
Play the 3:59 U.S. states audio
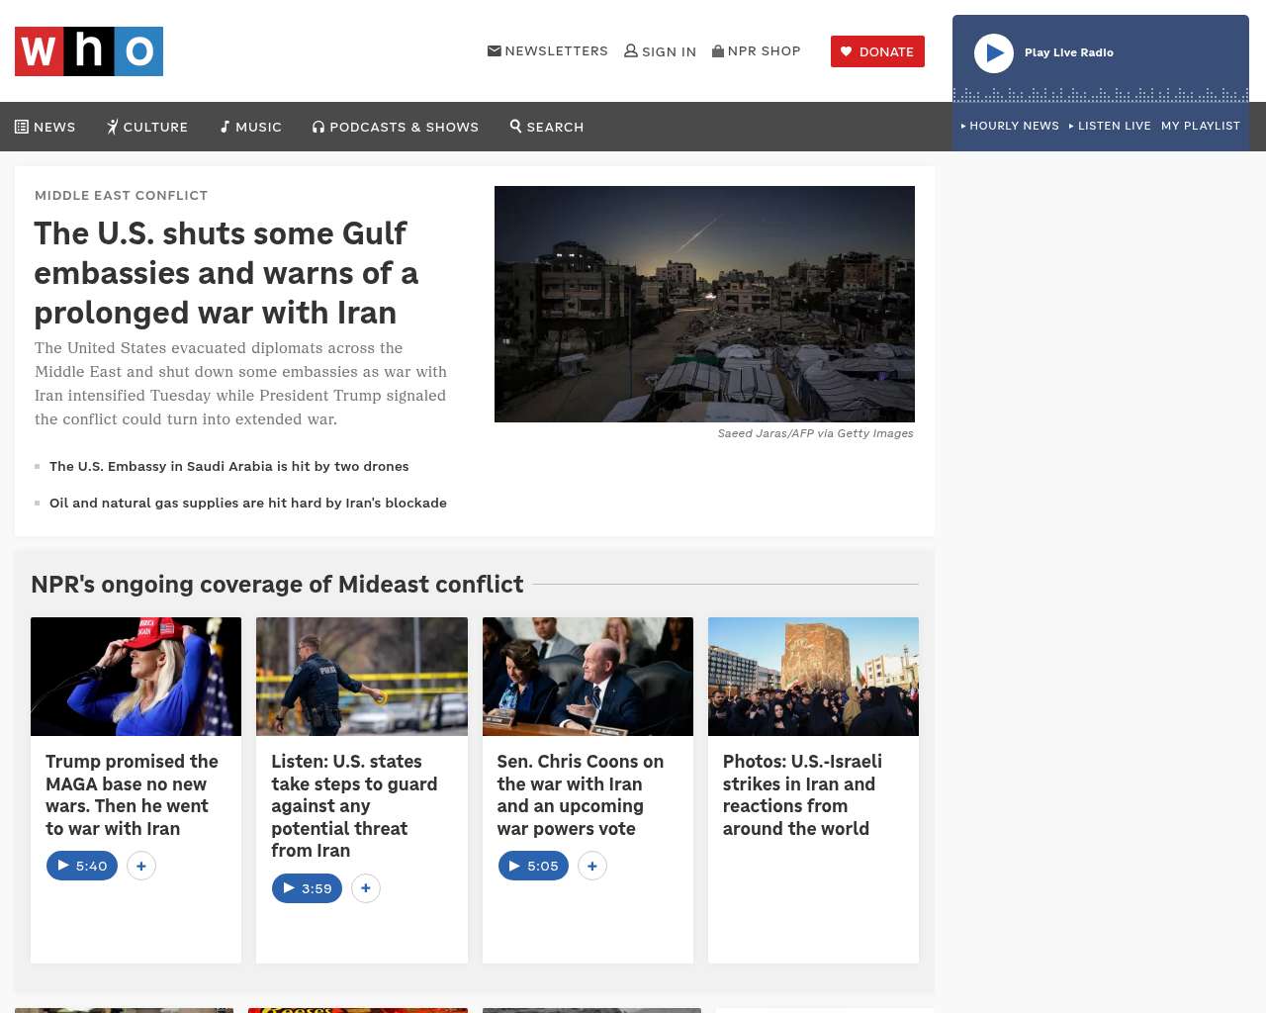click(x=308, y=888)
